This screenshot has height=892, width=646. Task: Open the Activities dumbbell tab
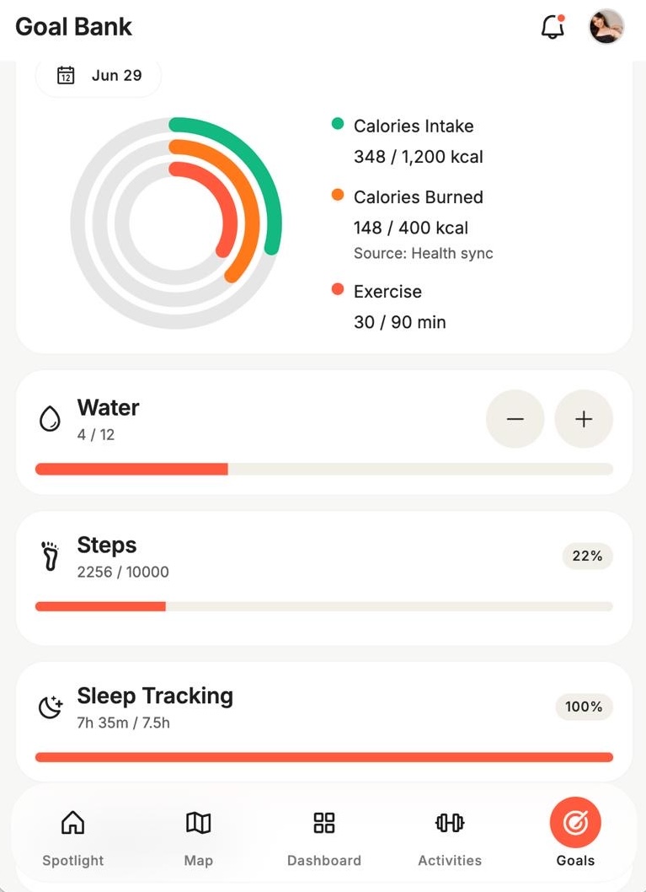(x=450, y=839)
